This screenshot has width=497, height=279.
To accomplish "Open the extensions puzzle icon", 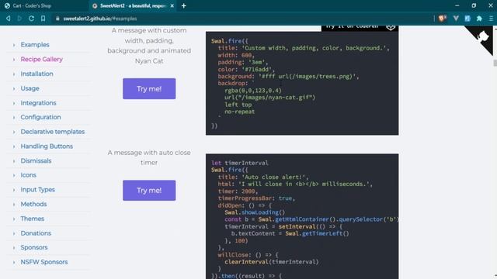I will (x=479, y=19).
